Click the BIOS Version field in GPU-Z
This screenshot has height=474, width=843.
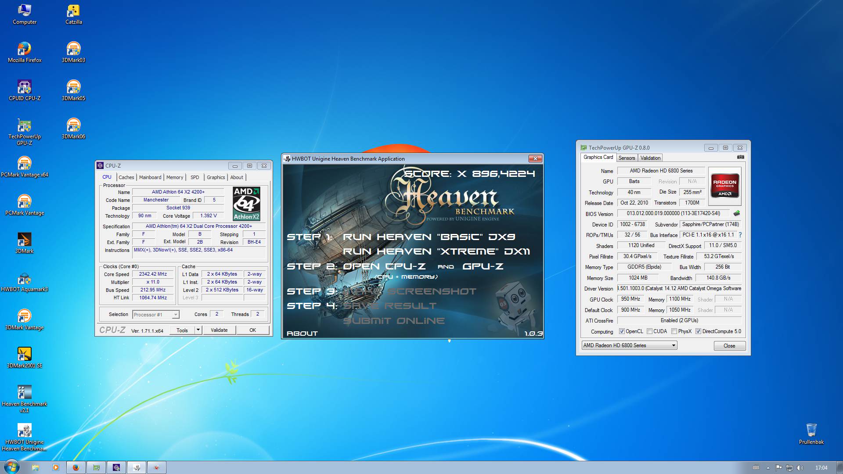[x=673, y=213]
